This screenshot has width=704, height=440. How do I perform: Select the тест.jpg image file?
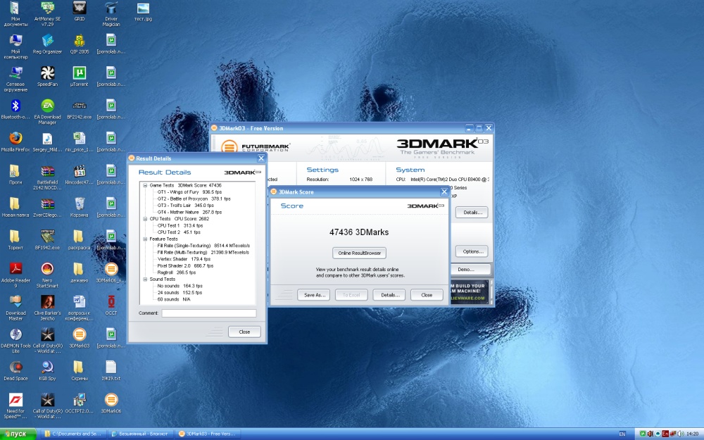pyautogui.click(x=143, y=11)
